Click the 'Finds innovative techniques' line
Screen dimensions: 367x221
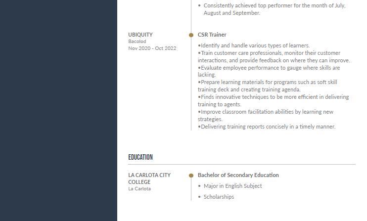[273, 100]
